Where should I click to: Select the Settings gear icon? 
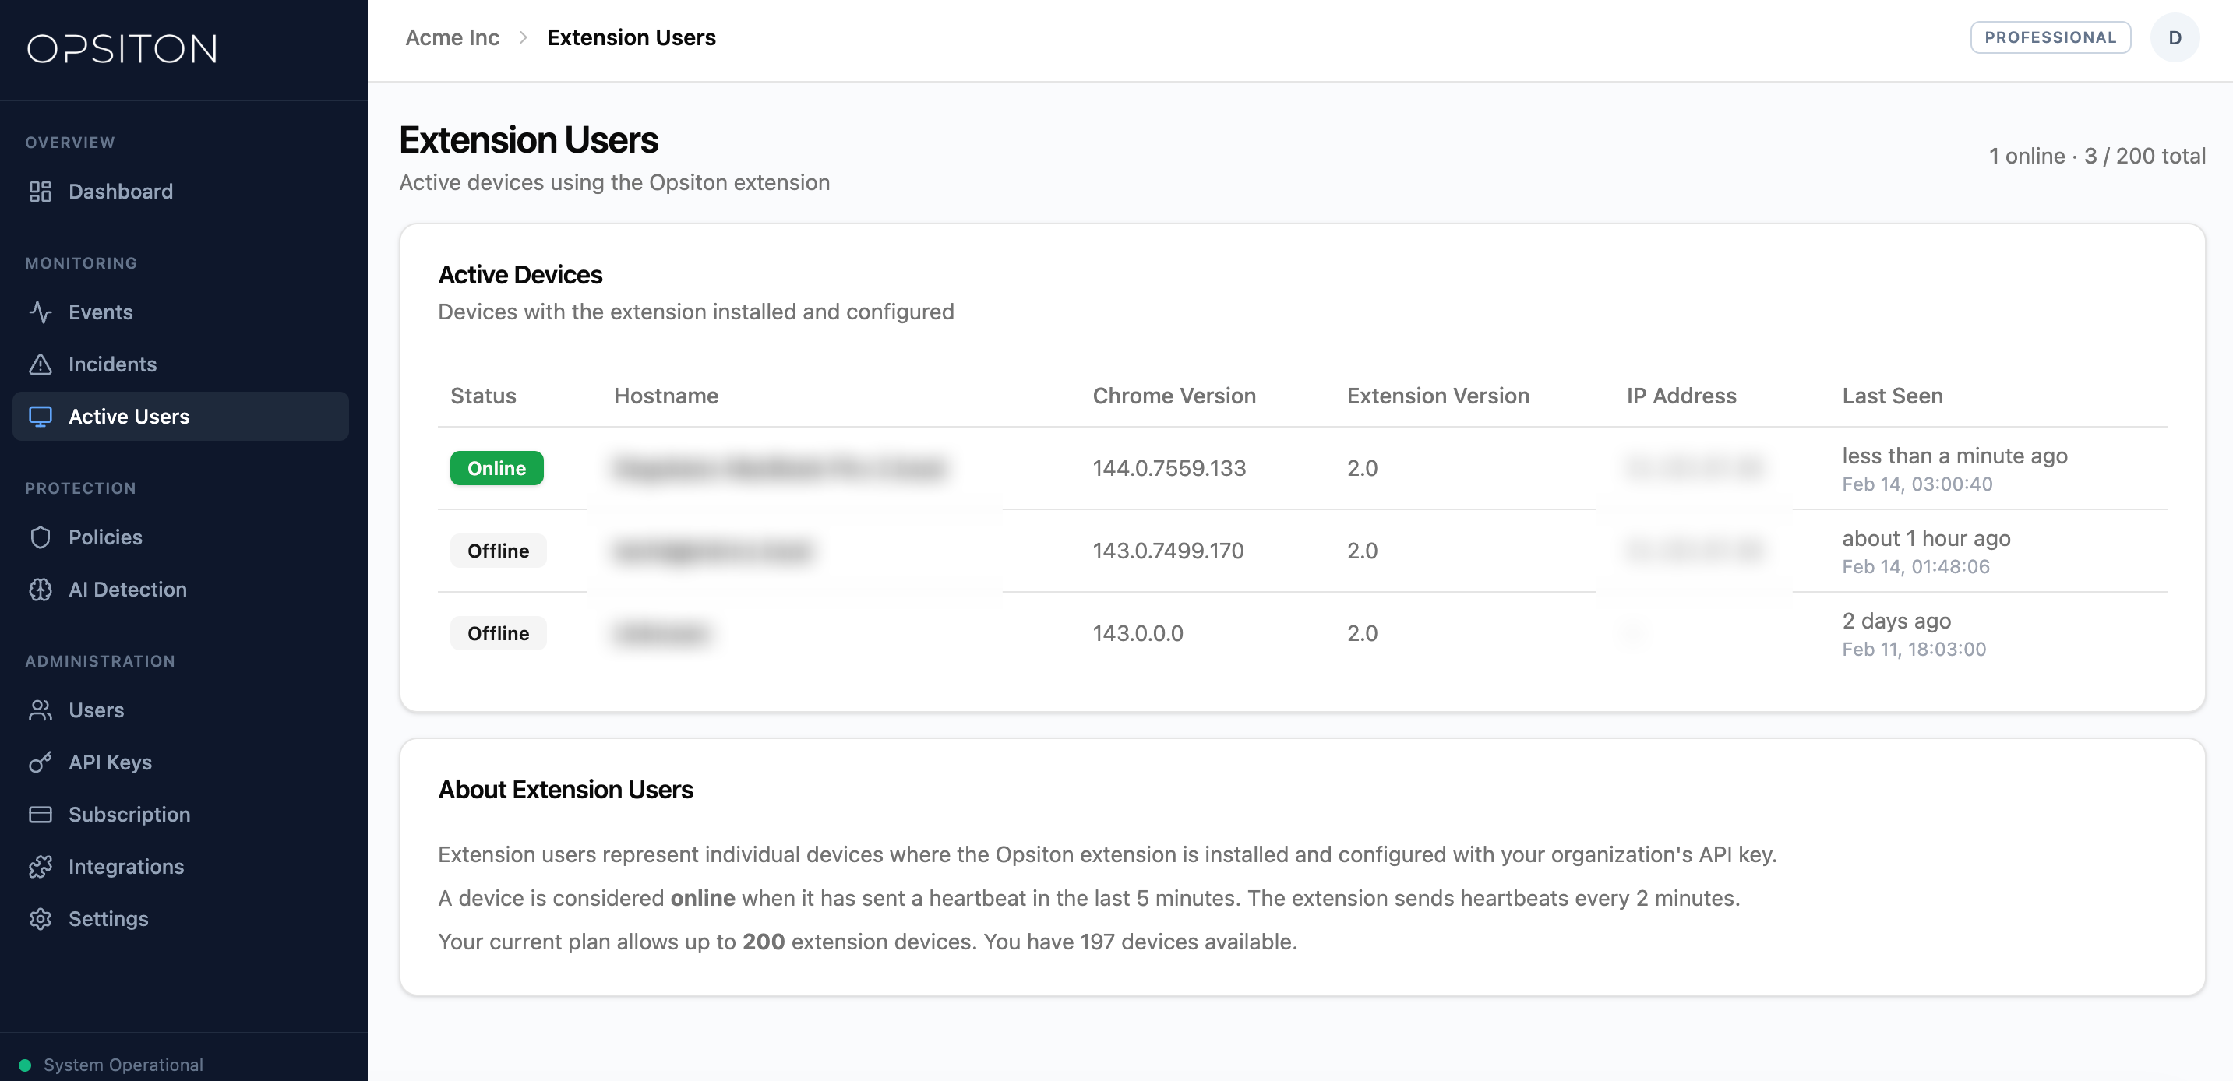(41, 918)
